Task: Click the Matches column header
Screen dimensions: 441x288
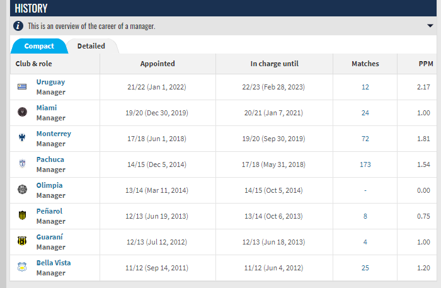Action: [x=365, y=64]
